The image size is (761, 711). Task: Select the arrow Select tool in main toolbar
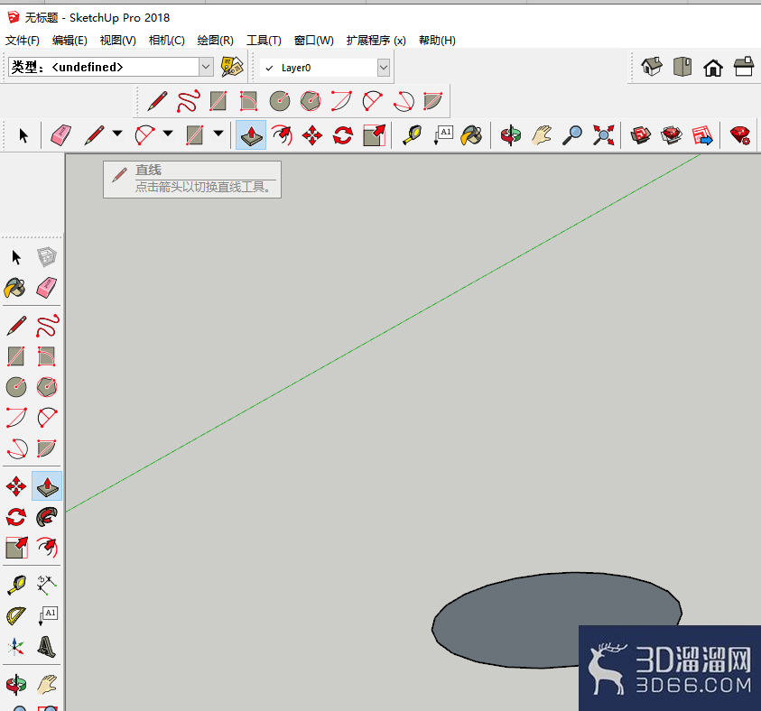pos(23,135)
